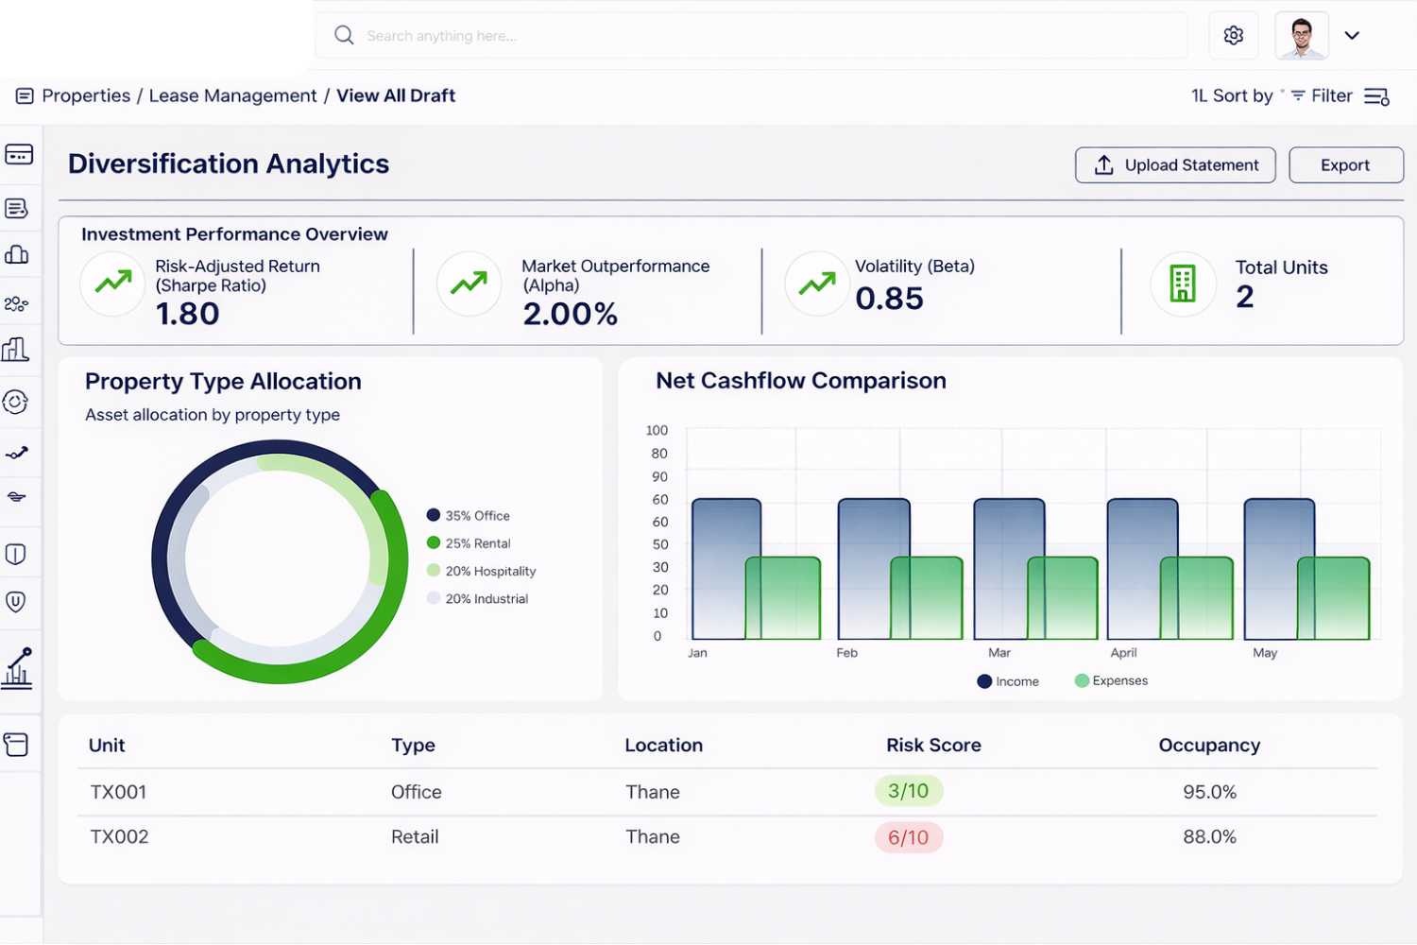Click the settings gear icon

1233,36
